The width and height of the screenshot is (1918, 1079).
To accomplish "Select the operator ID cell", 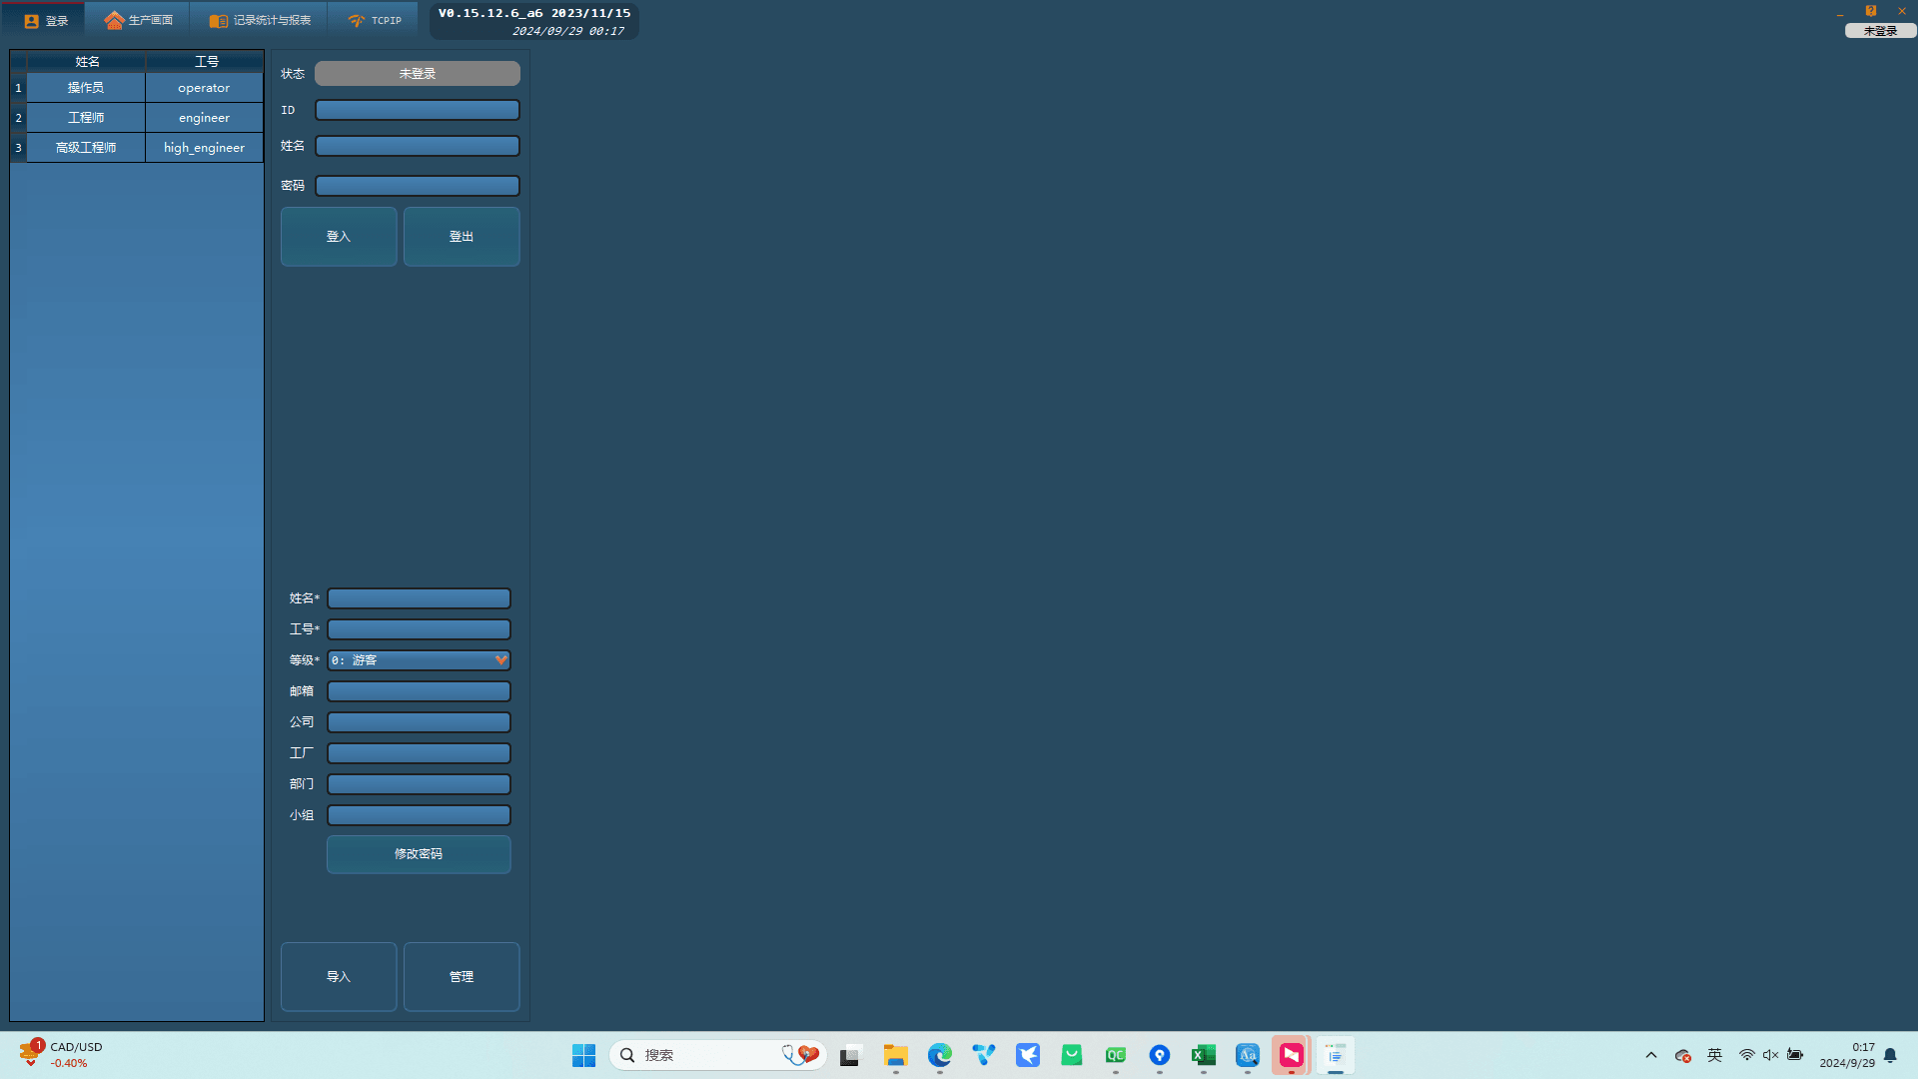I will tap(204, 88).
